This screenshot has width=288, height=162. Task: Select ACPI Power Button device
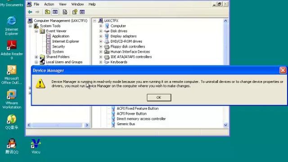pos(131,113)
